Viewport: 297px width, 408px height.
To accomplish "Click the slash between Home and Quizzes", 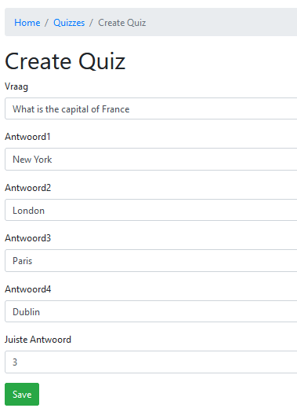I will tap(47, 23).
